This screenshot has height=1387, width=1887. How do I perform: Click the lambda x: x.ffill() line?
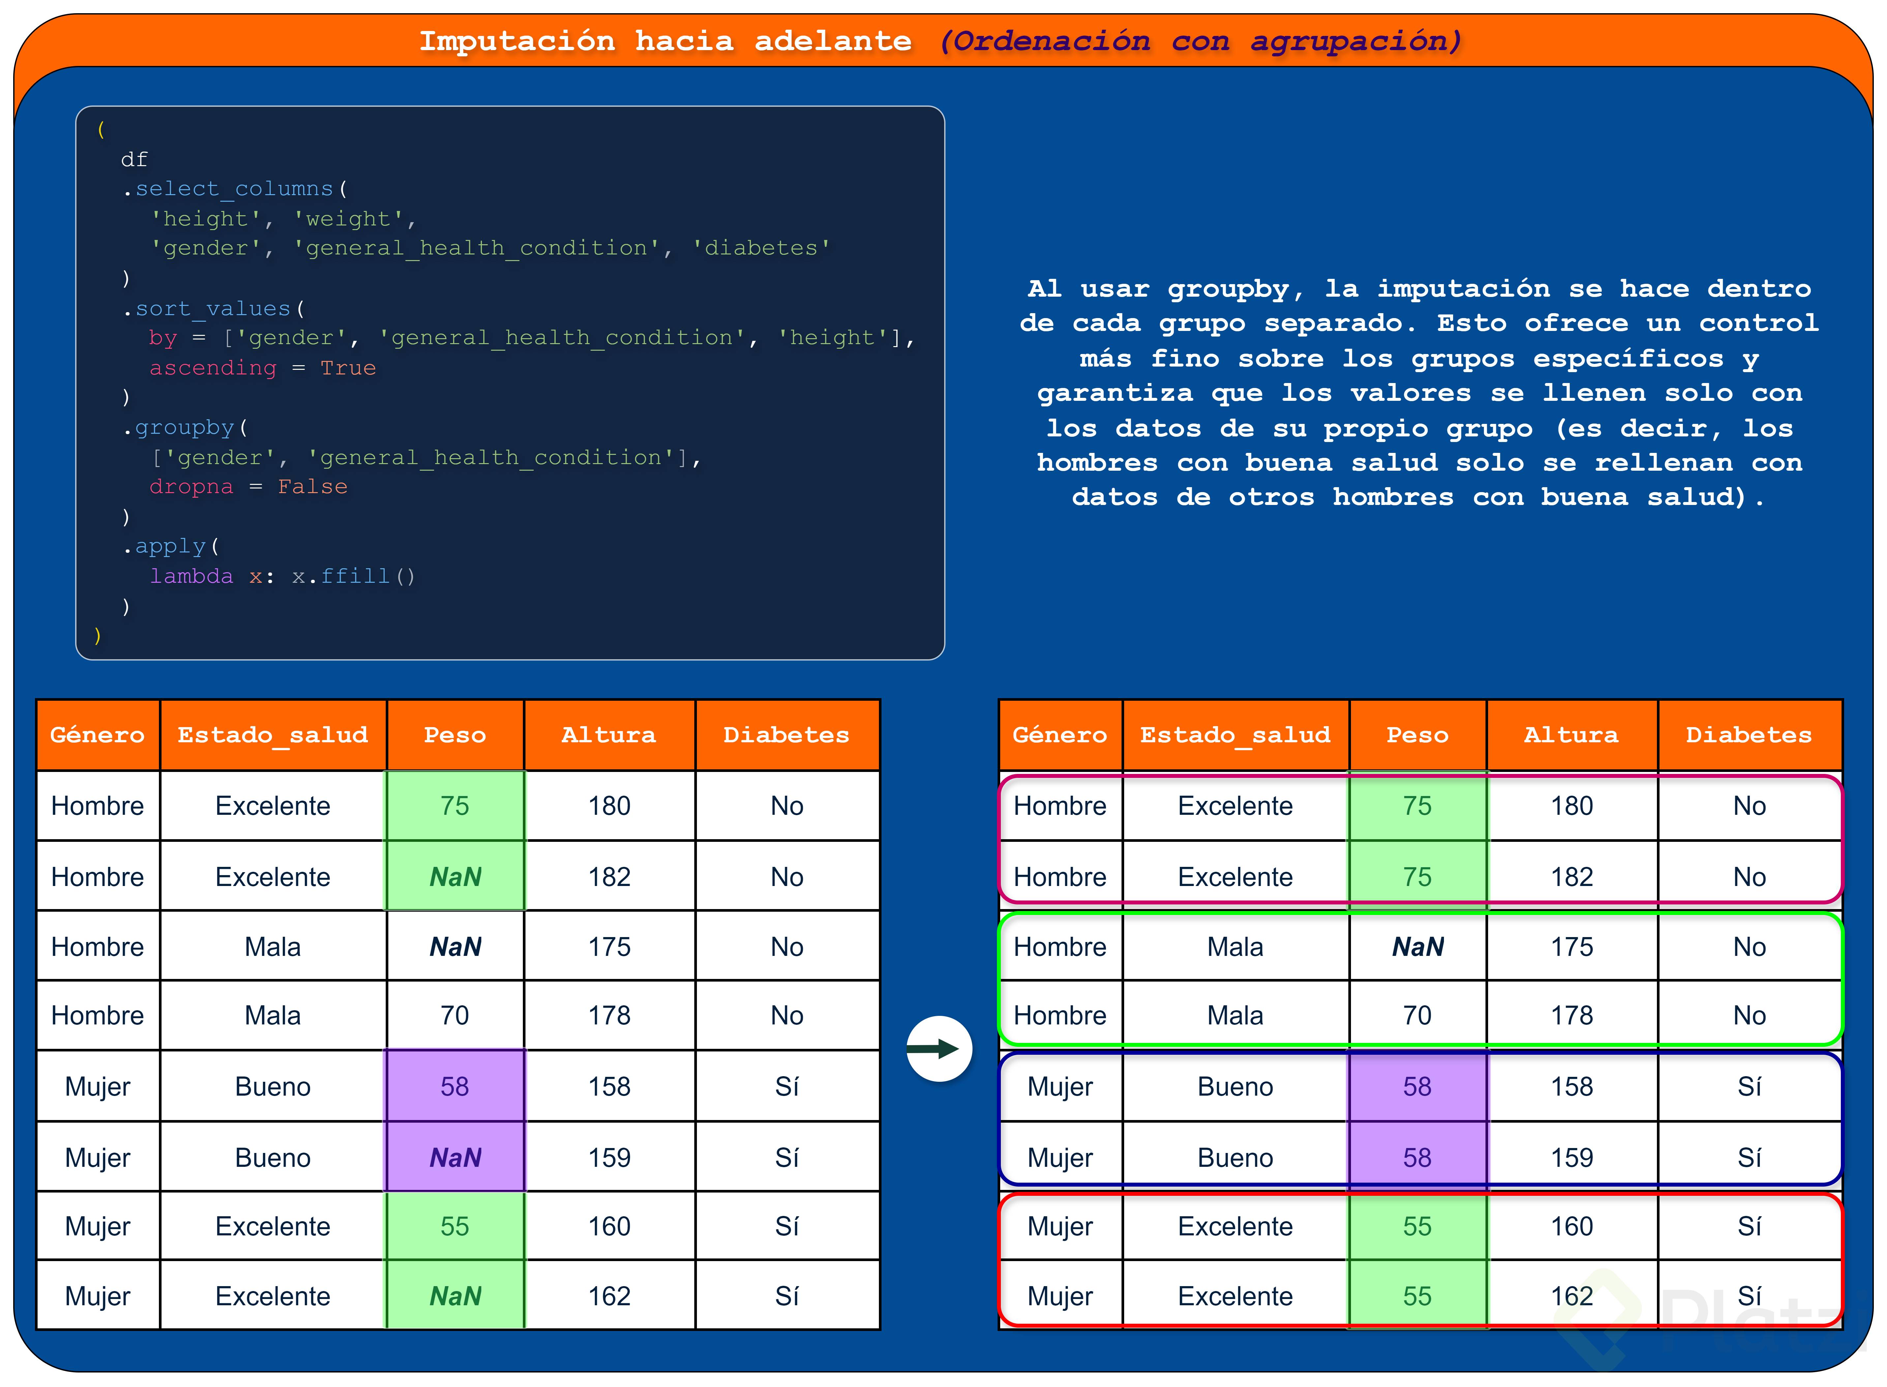(x=282, y=576)
